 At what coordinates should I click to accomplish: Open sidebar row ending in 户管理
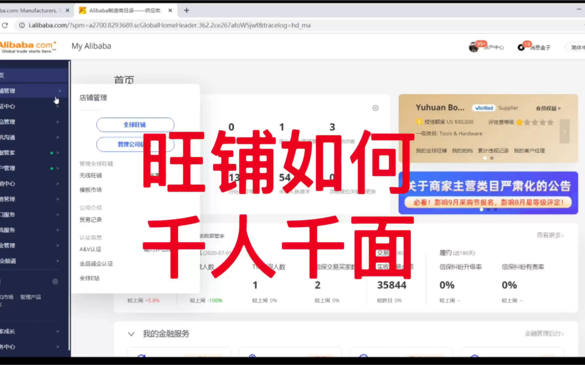point(34,168)
